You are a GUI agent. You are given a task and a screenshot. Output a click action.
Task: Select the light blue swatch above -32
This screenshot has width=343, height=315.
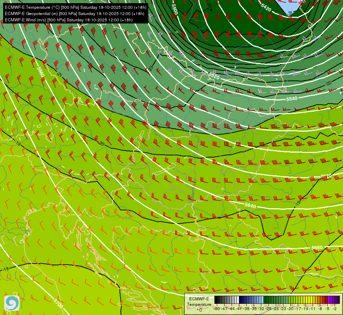[x=262, y=300]
